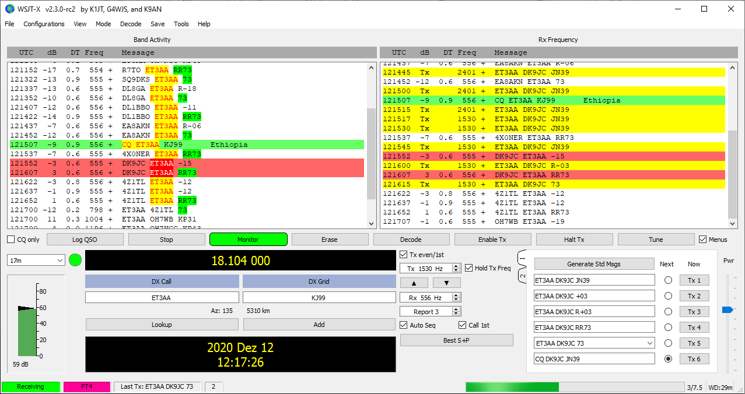Image resolution: width=745 pixels, height=394 pixels.
Task: Open the Mode menu
Action: pos(103,24)
